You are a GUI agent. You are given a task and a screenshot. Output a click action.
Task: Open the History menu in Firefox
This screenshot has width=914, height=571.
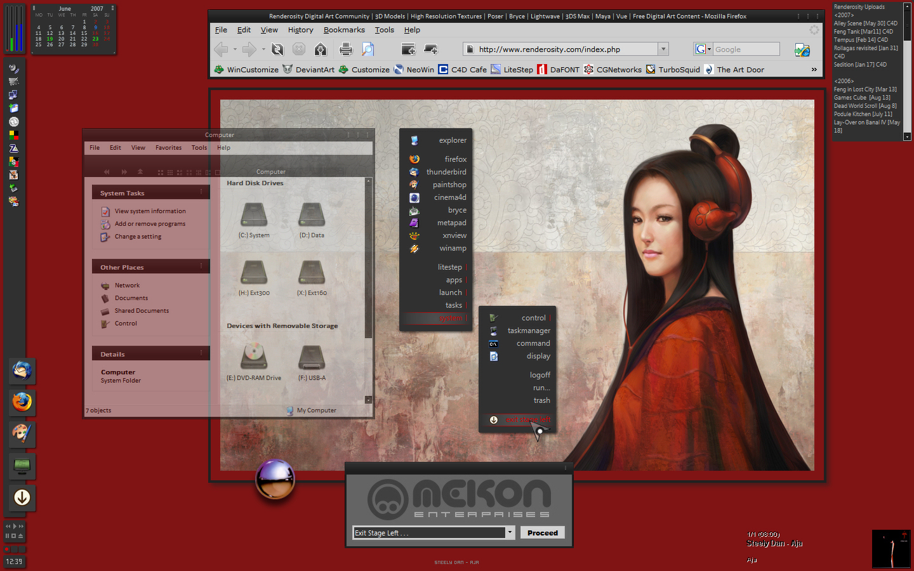click(300, 30)
